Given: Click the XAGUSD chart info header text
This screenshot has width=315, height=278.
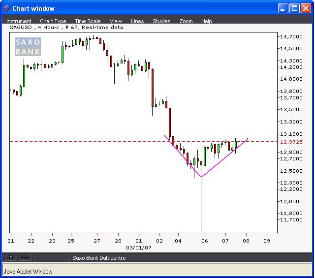Looking at the screenshot, I should point(66,28).
